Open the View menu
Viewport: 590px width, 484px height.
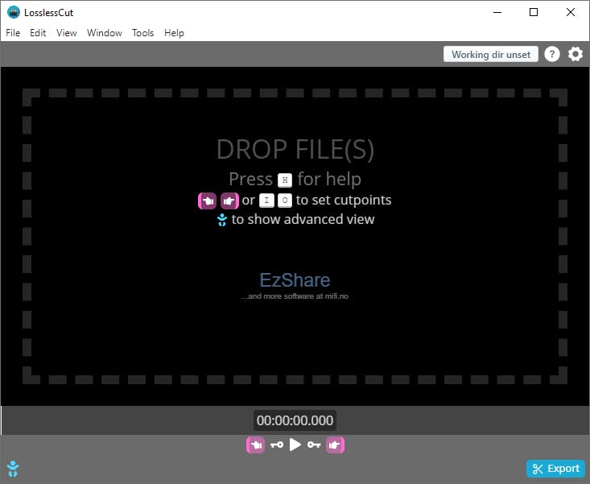pos(67,33)
